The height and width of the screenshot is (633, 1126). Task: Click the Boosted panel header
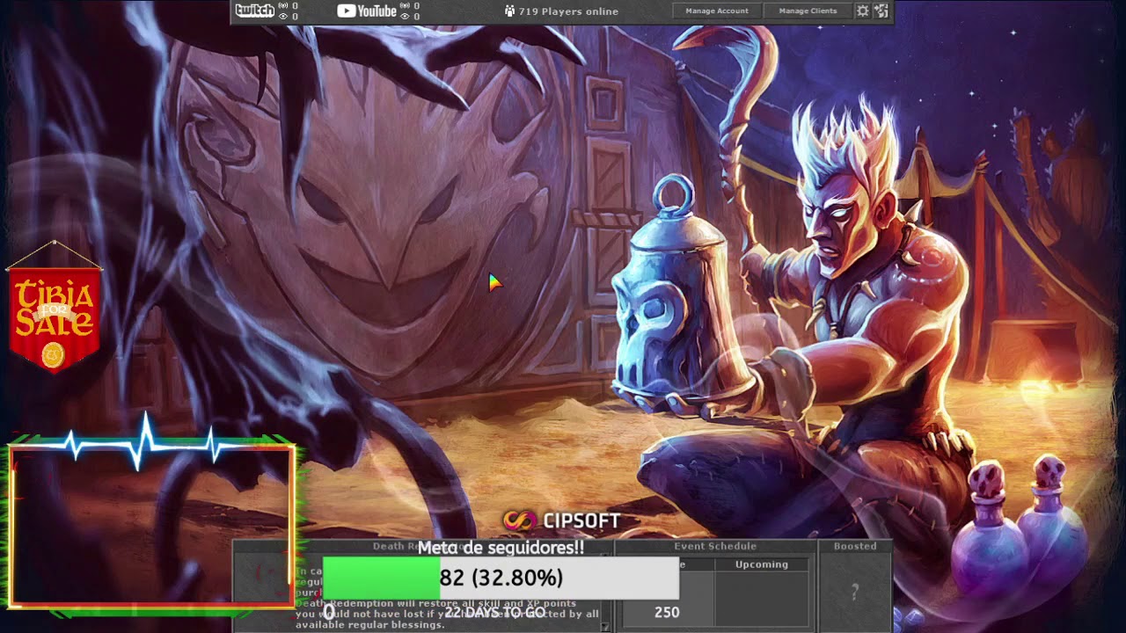coord(855,546)
